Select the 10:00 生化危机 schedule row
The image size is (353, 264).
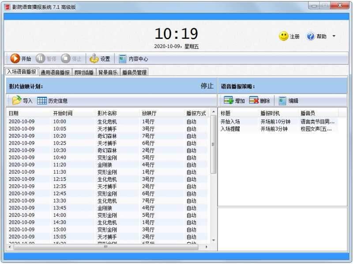coord(88,122)
